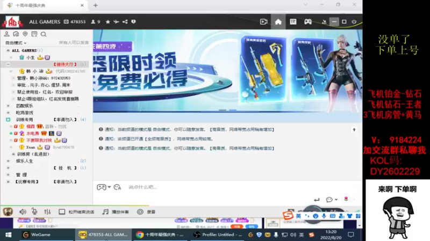This screenshot has height=241, width=430.
Task: Open a new browser tab plus button
Action: [96, 5]
